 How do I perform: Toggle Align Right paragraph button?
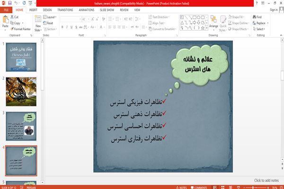[119, 27]
